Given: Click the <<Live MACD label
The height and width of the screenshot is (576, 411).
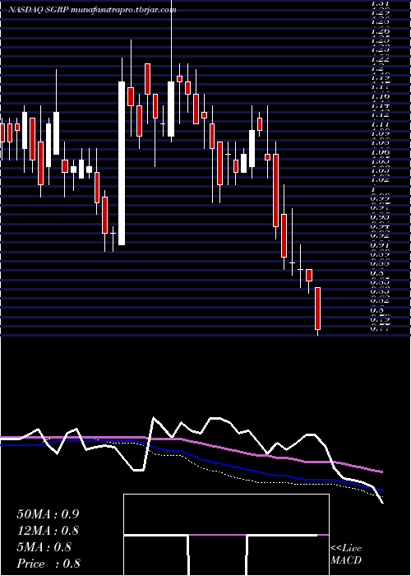Looking at the screenshot, I should (346, 555).
